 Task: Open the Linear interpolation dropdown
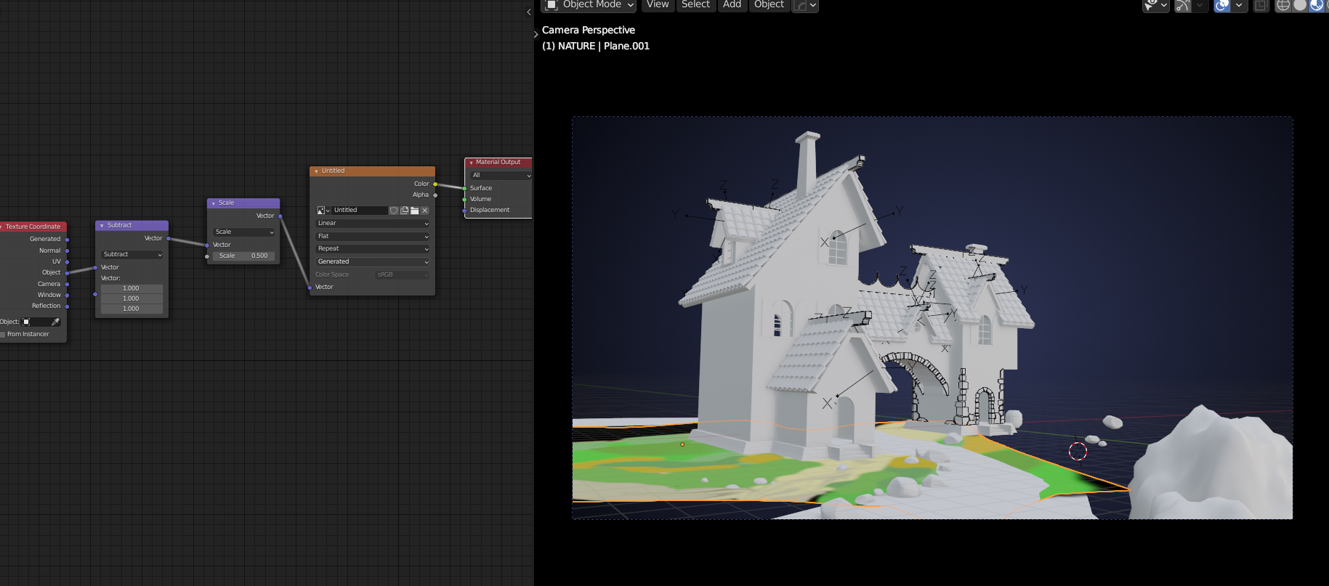[x=372, y=224]
